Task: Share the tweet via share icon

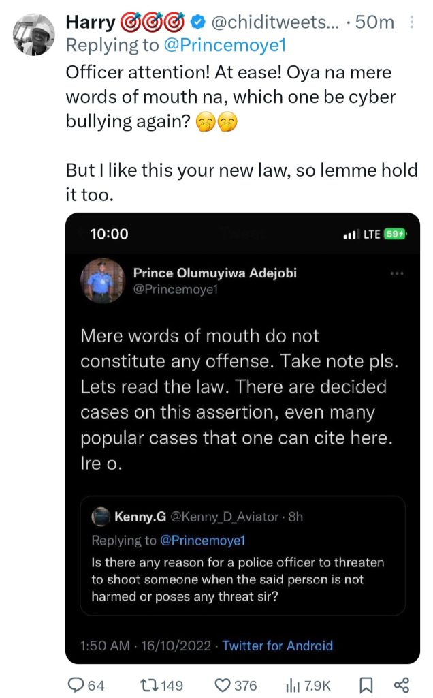Action: pyautogui.click(x=402, y=684)
